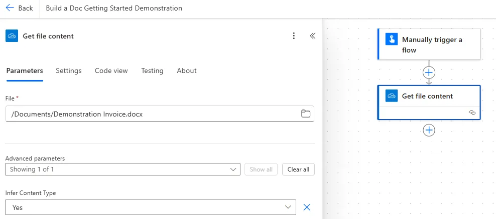Click into the File path input field
This screenshot has height=219, width=496.
tap(160, 114)
